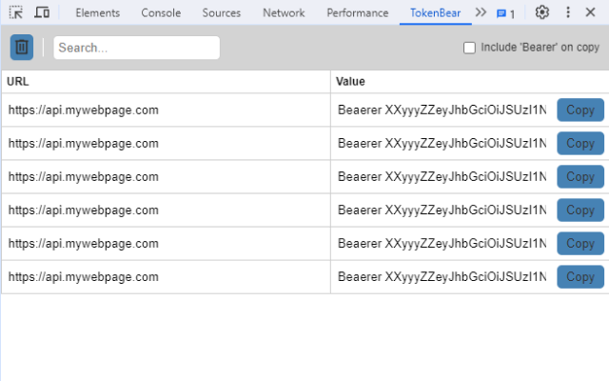Close the DevTools panel

tap(590, 13)
